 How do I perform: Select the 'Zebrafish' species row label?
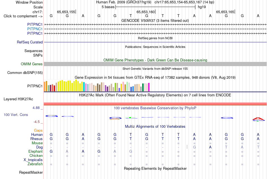(x=35, y=164)
